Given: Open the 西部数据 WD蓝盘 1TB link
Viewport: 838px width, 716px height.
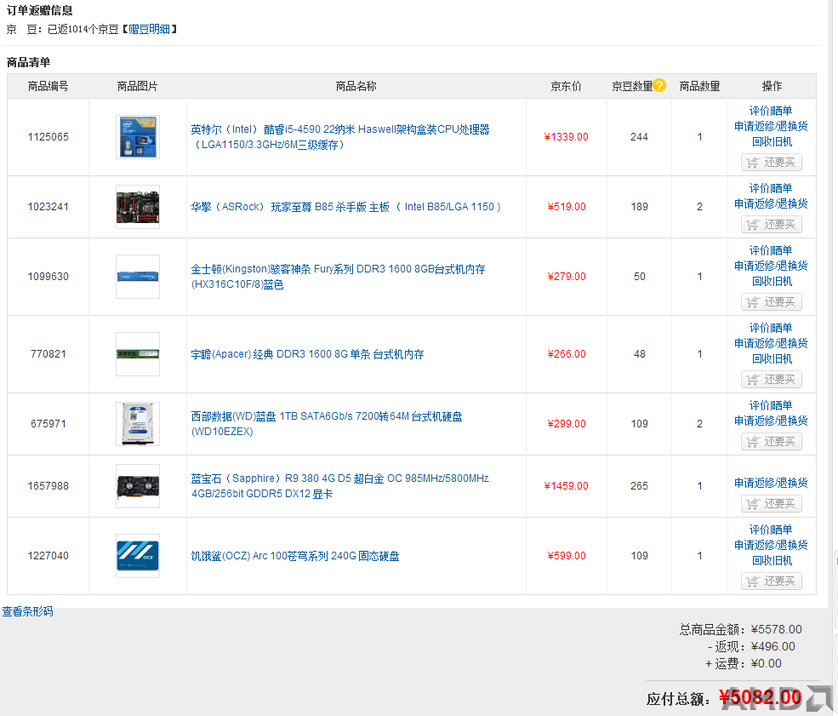Looking at the screenshot, I should coord(327,424).
